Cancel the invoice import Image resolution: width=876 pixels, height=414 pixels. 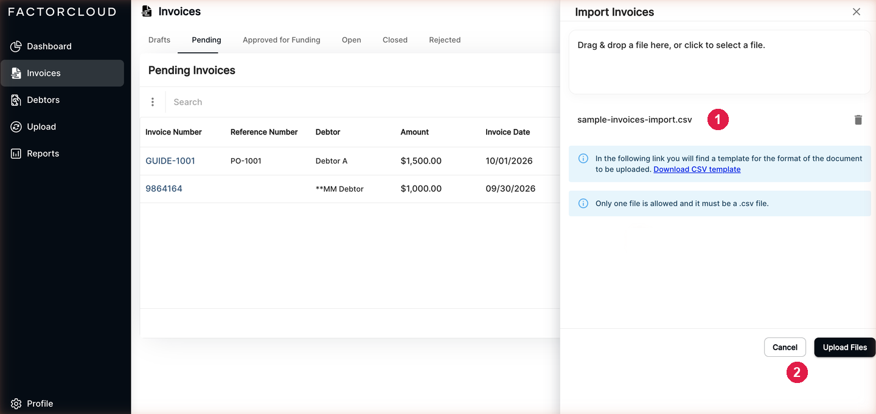[x=785, y=347]
